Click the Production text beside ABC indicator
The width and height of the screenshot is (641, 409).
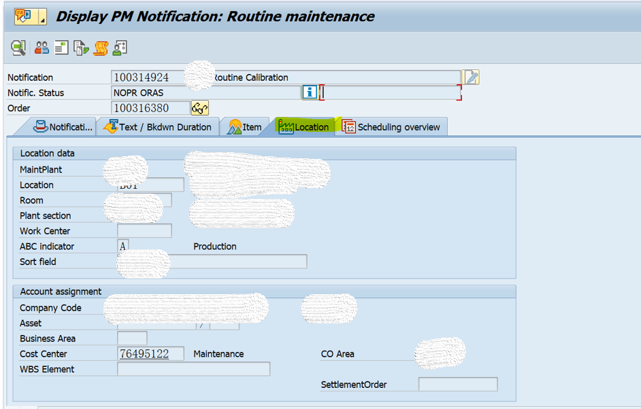[x=215, y=246]
